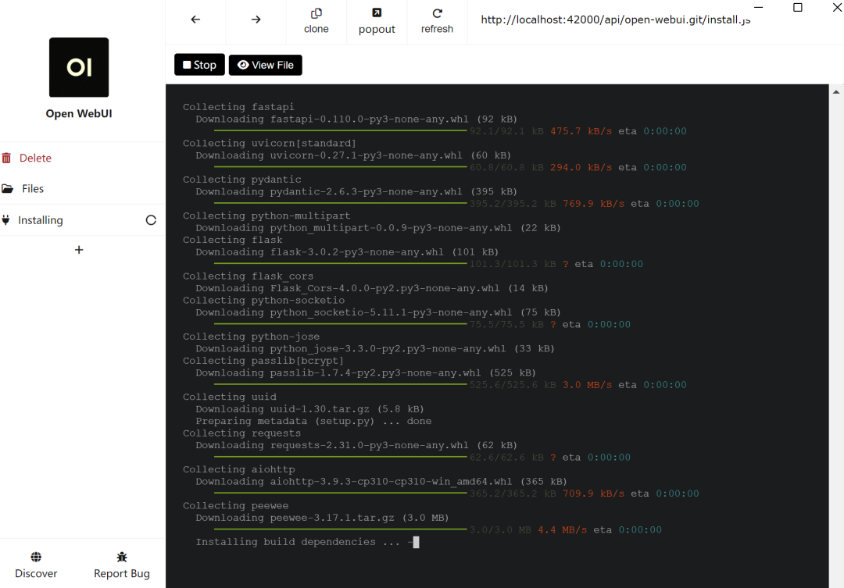Click 'Collecting uvicorn[standard]' terminal line
The image size is (844, 588).
(x=270, y=143)
